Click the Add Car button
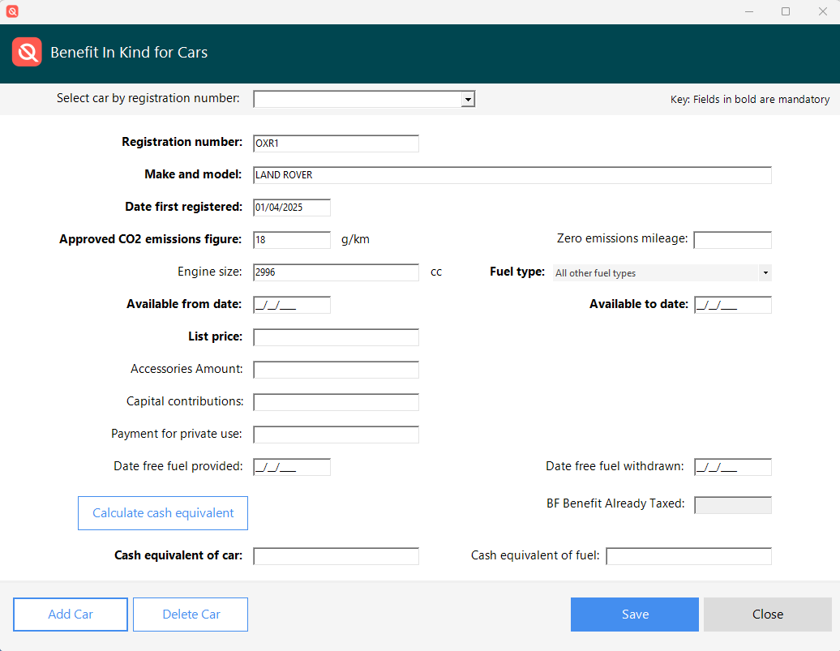Viewport: 840px width, 651px height. click(71, 615)
